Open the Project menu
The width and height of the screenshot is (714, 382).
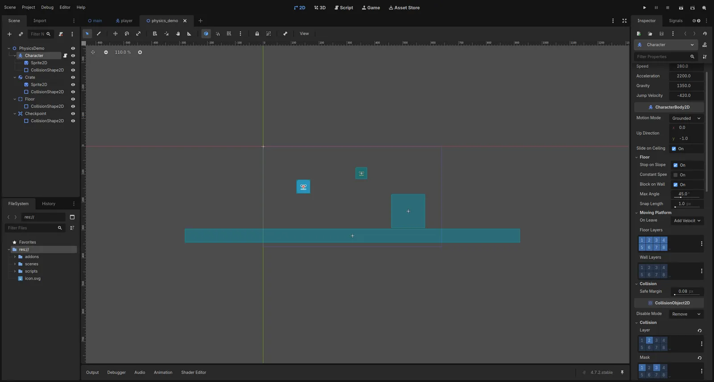[29, 7]
